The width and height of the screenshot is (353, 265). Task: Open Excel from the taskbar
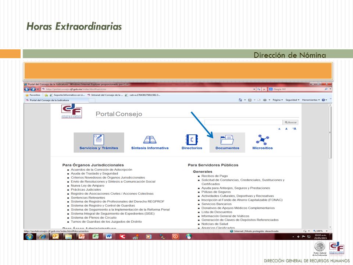coord(96,236)
